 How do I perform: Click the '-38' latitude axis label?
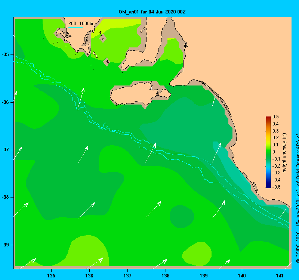5,197
